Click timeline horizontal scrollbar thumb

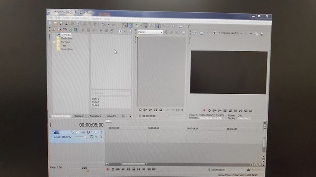pyautogui.click(x=133, y=164)
